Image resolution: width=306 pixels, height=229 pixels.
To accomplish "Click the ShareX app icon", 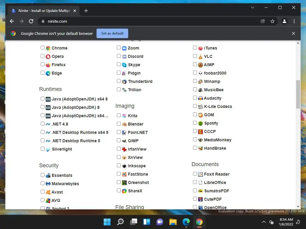I will coord(124,191).
